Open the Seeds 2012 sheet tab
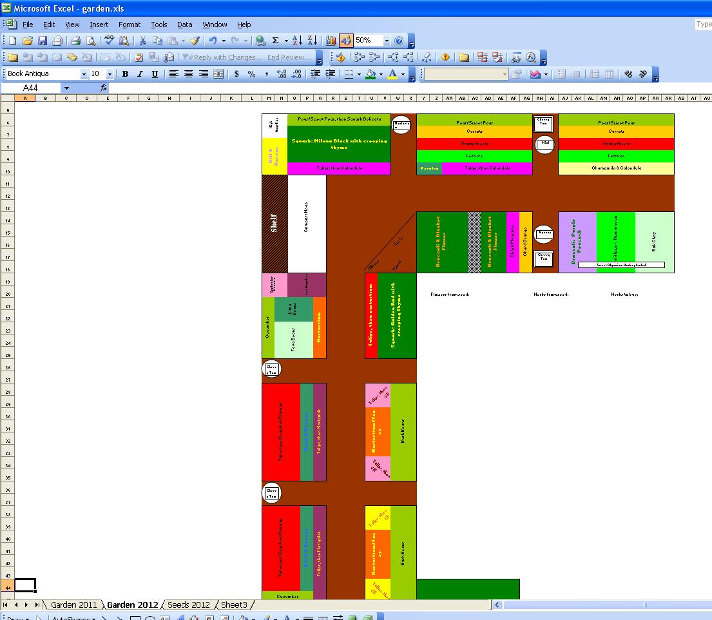The height and width of the screenshot is (620, 712). (188, 605)
